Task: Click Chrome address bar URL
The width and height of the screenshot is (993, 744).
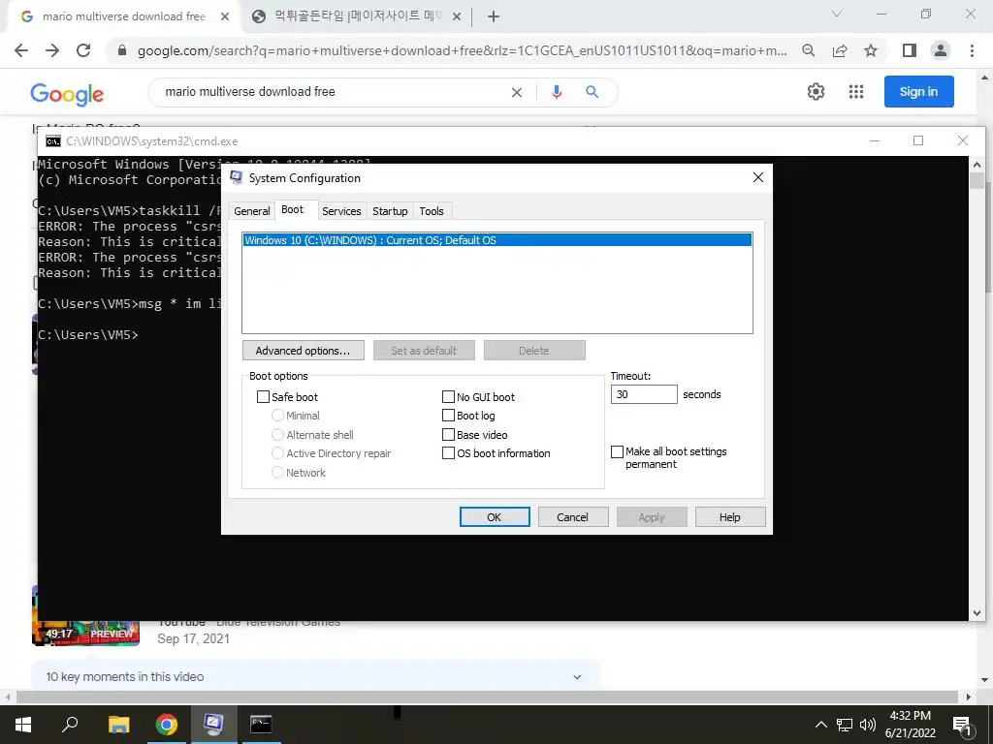Action: [x=463, y=50]
